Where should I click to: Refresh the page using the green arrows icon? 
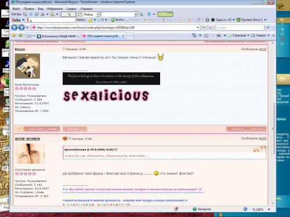(204, 28)
